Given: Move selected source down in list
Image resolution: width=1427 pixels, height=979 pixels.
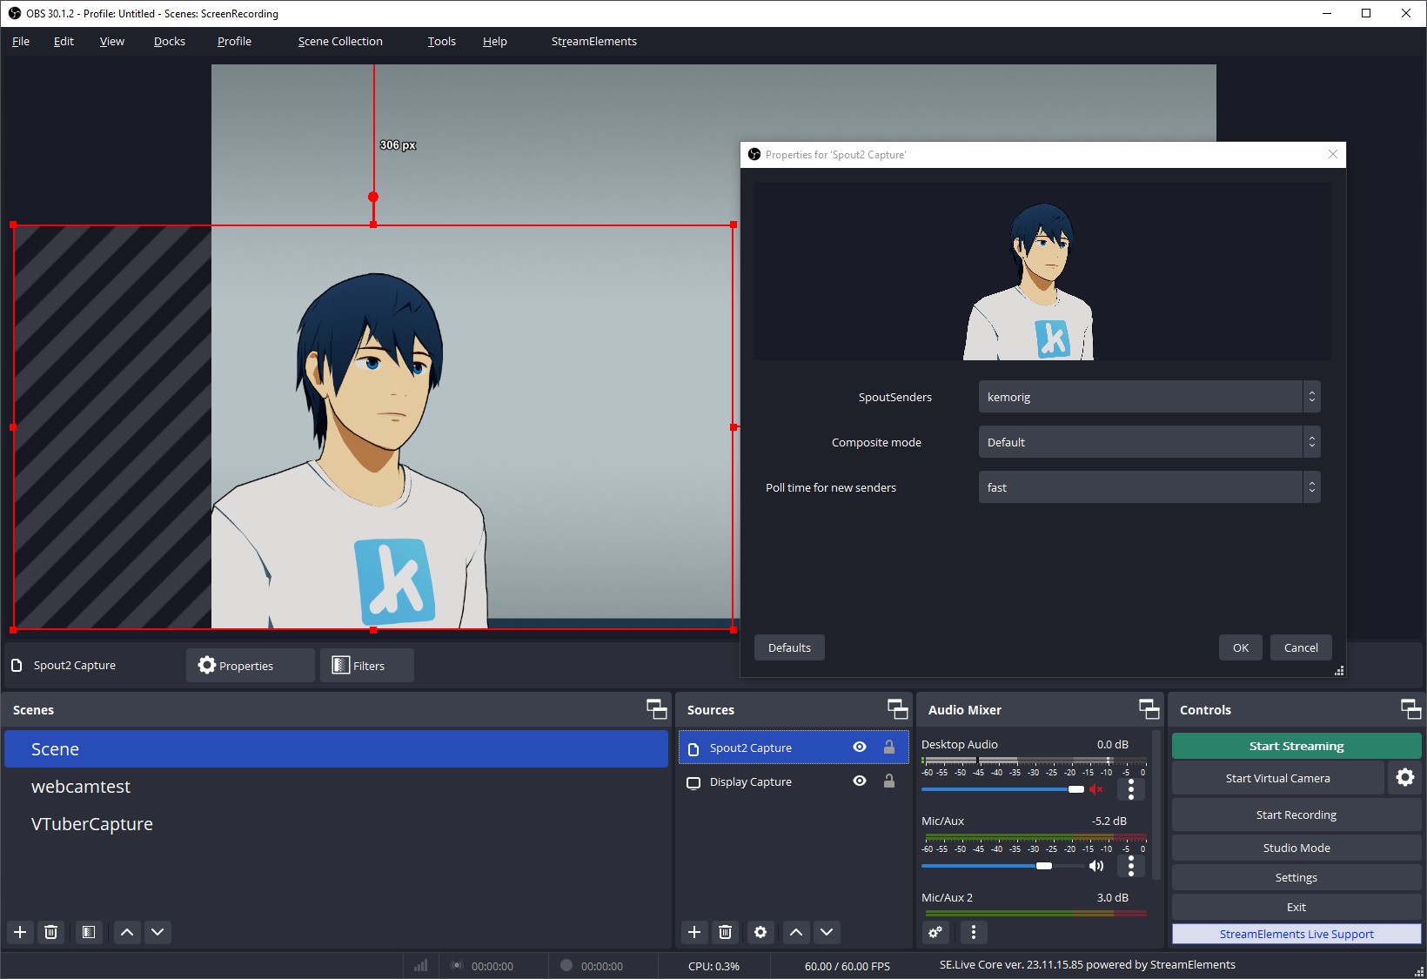Looking at the screenshot, I should point(827,932).
